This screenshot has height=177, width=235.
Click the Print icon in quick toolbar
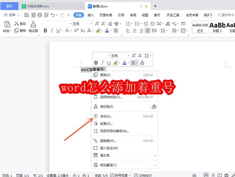pyautogui.click(x=39, y=15)
